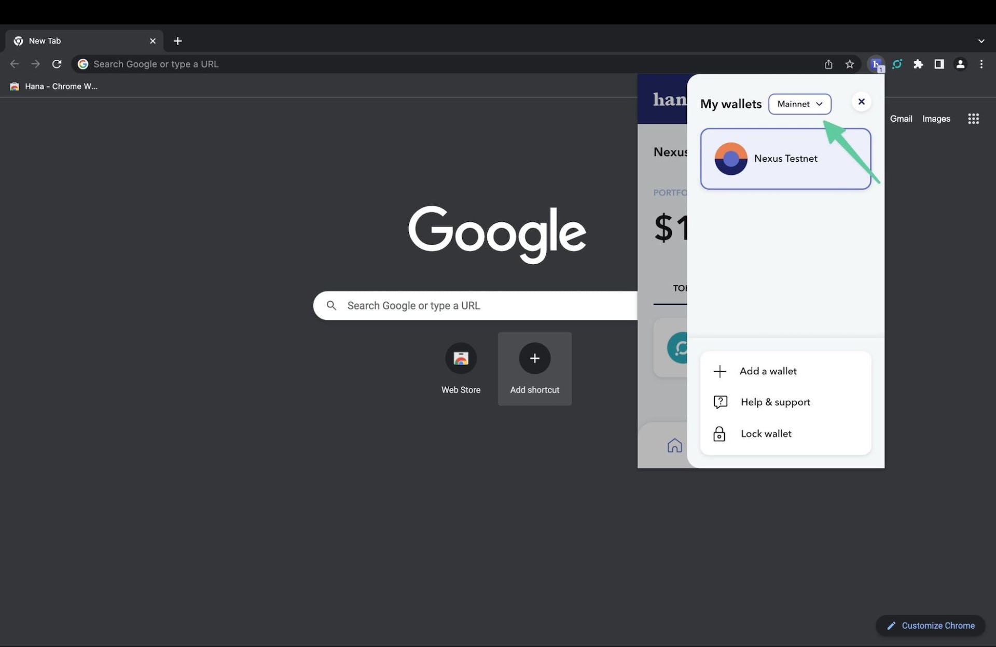Toggle the Mainnet network selector
Viewport: 996px width, 647px height.
[800, 104]
